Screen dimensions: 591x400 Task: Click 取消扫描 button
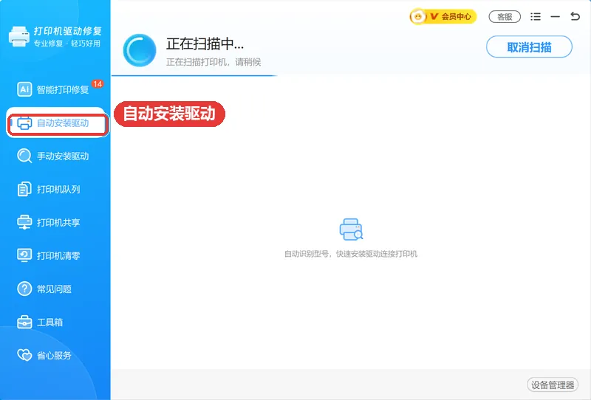[x=529, y=47]
